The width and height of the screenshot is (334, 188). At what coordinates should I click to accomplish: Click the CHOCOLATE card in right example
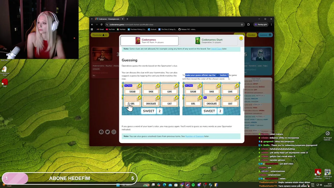click(212, 101)
